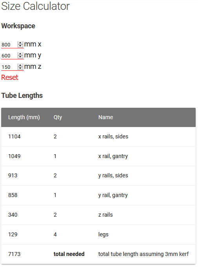The height and width of the screenshot is (267, 198).
Task: Click the 7173 total length cell
Action: pyautogui.click(x=14, y=254)
